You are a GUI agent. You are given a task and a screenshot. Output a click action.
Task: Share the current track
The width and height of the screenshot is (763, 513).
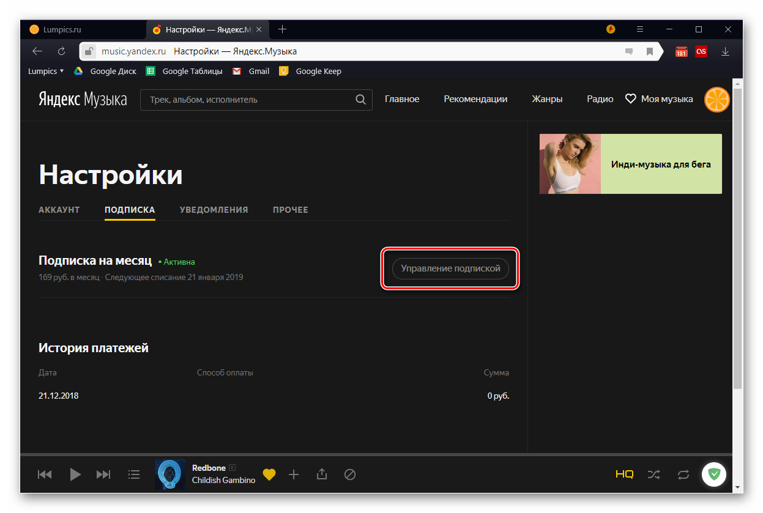click(x=322, y=474)
